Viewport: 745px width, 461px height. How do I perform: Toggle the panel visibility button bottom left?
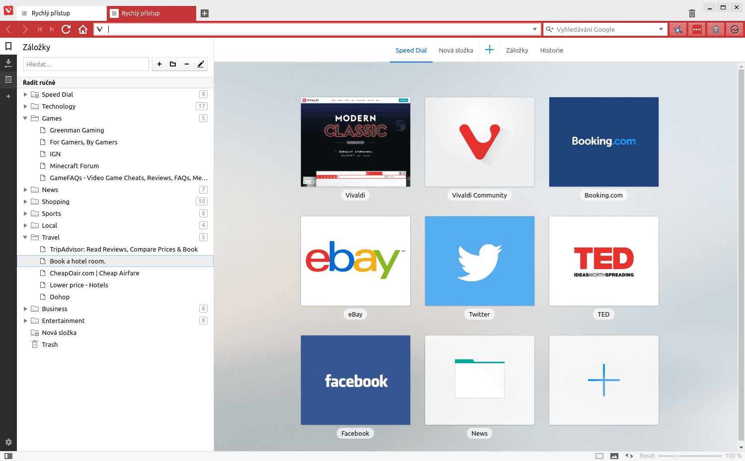[8, 455]
